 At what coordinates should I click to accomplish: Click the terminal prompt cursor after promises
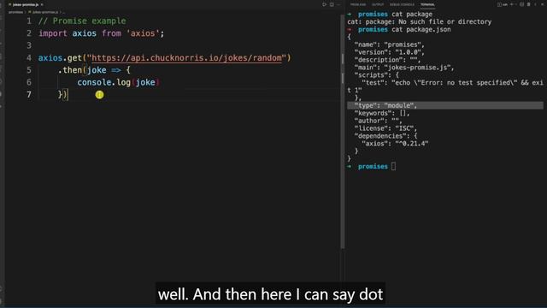pyautogui.click(x=393, y=167)
